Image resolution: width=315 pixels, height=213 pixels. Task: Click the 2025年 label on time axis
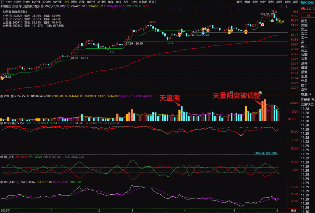(5, 211)
